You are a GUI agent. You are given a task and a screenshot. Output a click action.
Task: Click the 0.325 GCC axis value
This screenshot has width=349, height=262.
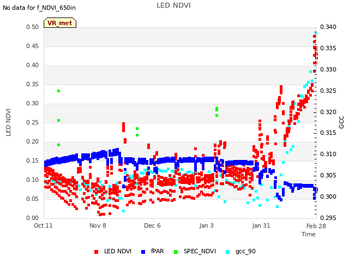(x=328, y=91)
